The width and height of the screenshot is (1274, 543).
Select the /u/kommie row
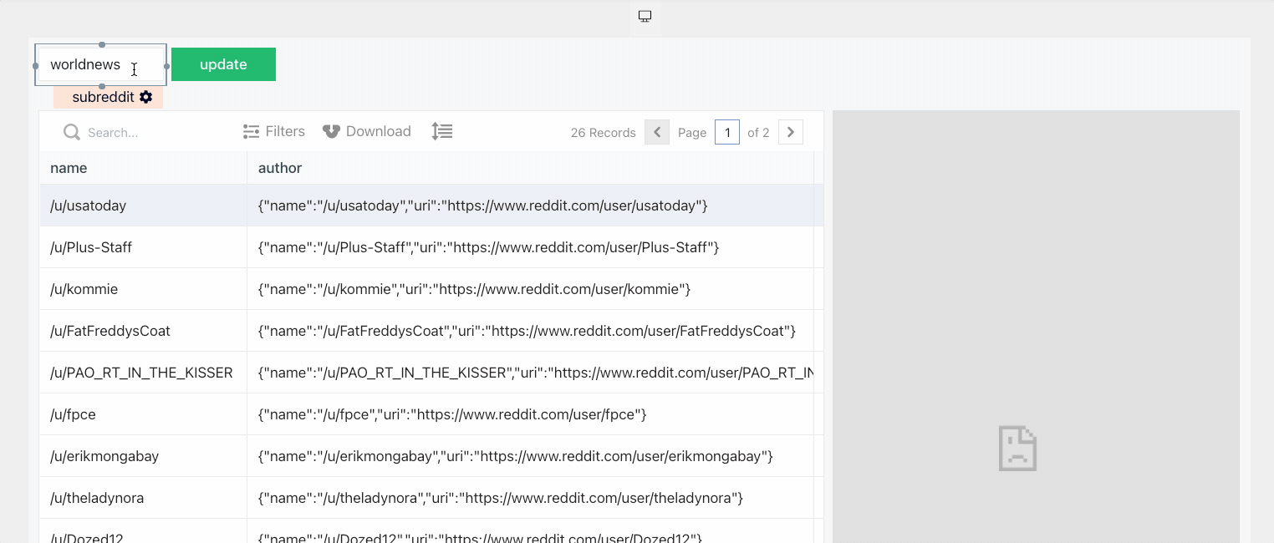click(x=84, y=289)
